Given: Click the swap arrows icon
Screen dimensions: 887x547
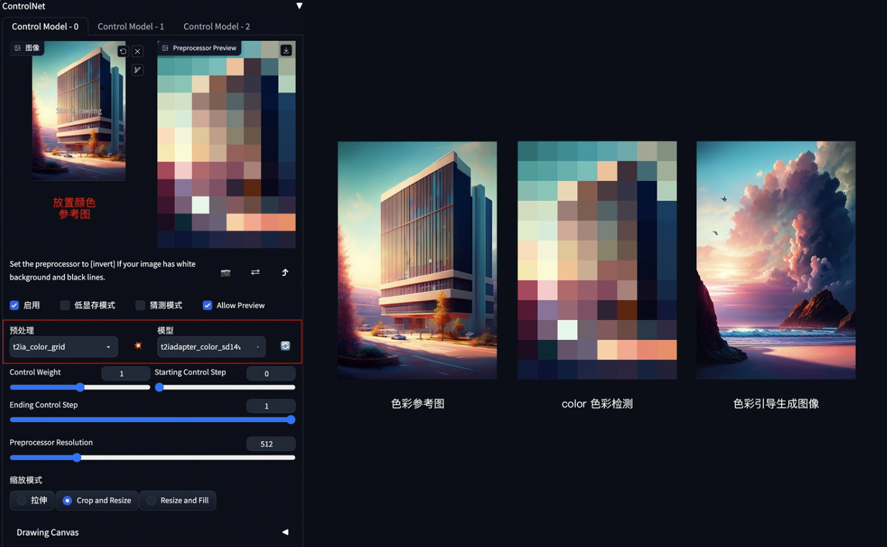Looking at the screenshot, I should [x=255, y=272].
